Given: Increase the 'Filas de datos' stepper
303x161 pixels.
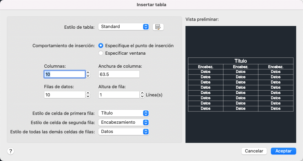Looking at the screenshot, I should click(88, 93).
